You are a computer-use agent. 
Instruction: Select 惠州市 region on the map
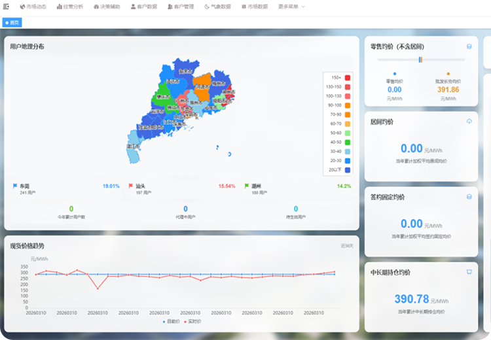[196, 103]
